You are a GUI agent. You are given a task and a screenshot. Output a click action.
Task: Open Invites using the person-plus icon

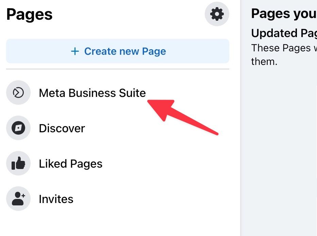tap(18, 199)
